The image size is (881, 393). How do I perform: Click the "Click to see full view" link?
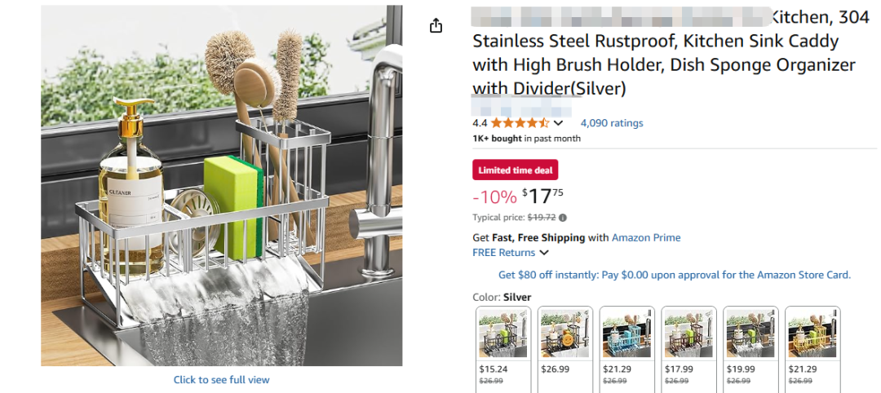pos(221,380)
